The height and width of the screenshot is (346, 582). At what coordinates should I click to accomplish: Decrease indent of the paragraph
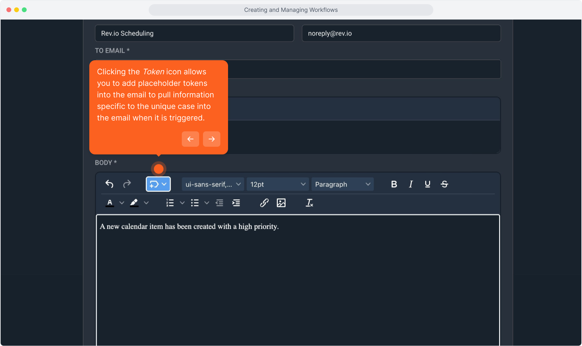point(219,203)
